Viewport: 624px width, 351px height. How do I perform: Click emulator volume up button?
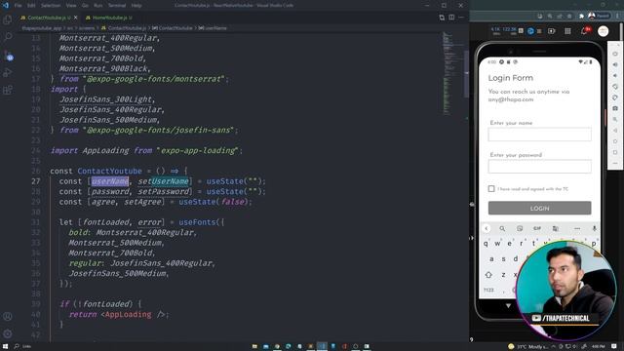pyautogui.click(x=615, y=64)
